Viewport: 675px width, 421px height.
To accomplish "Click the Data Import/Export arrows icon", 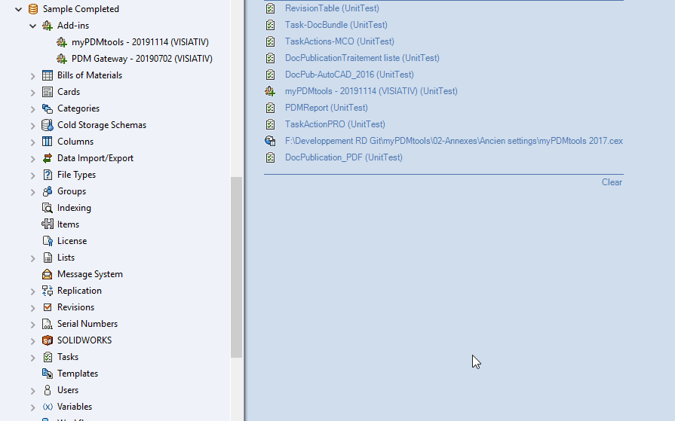I will point(48,158).
